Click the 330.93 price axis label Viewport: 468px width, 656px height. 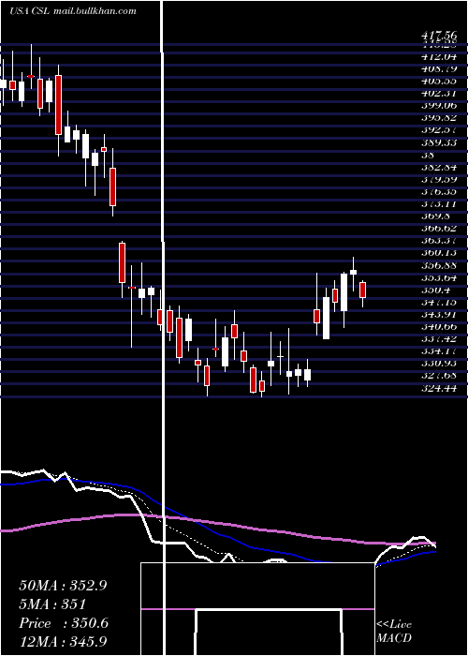point(438,365)
